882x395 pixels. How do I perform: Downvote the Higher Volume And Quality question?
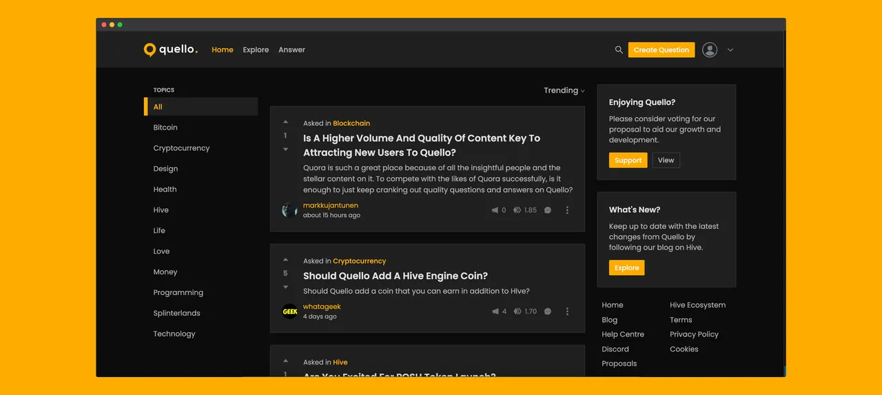(x=285, y=149)
